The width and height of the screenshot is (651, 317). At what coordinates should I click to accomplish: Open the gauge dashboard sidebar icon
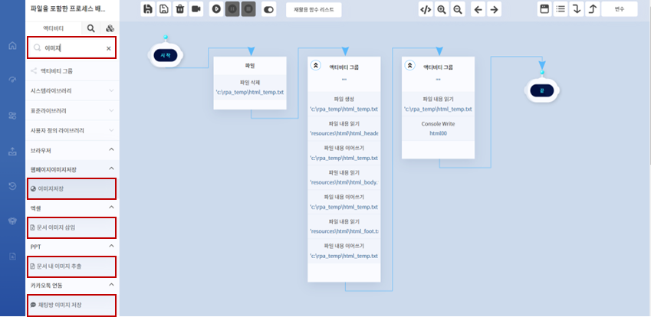(12, 80)
